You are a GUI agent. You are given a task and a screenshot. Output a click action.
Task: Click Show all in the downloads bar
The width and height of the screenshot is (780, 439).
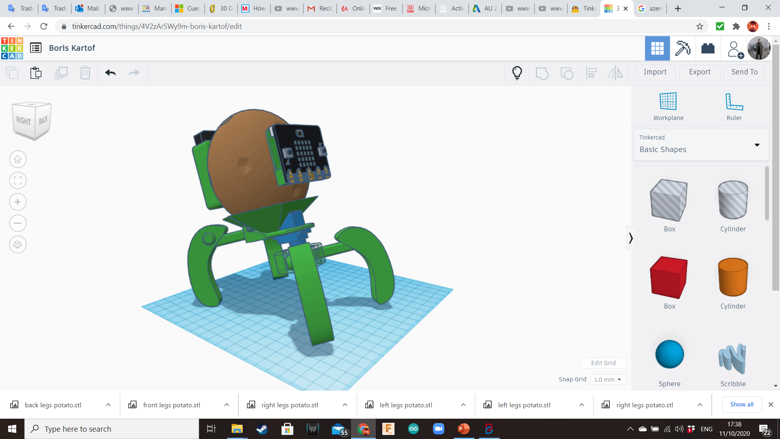[741, 404]
